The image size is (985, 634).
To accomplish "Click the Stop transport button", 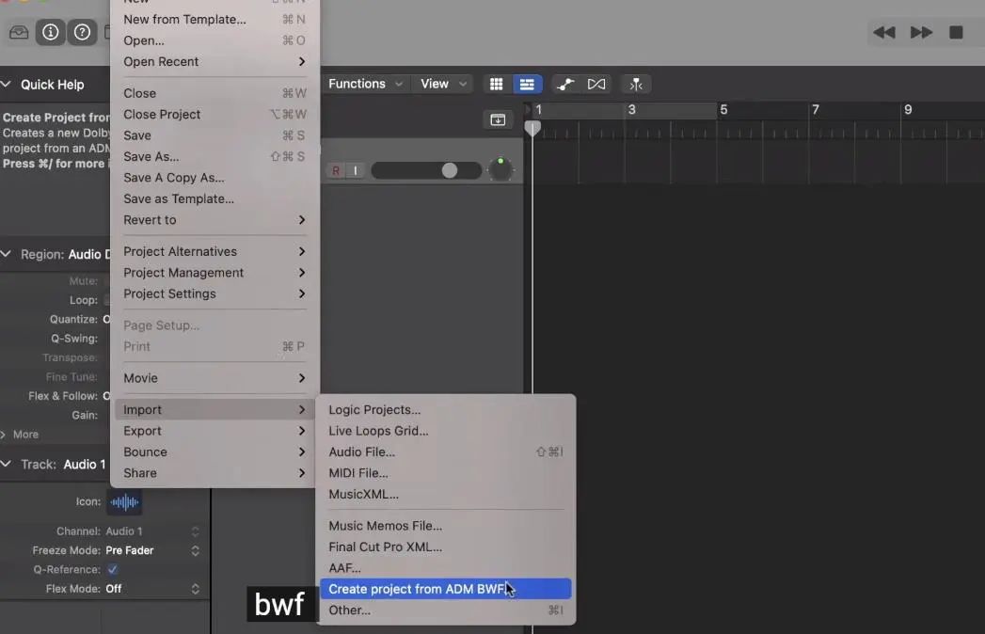I will [956, 33].
